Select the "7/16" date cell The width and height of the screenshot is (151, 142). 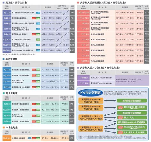[x=7, y=24]
